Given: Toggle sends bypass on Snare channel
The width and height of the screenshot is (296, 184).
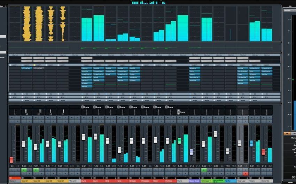Looking at the screenshot, I should (94, 100).
